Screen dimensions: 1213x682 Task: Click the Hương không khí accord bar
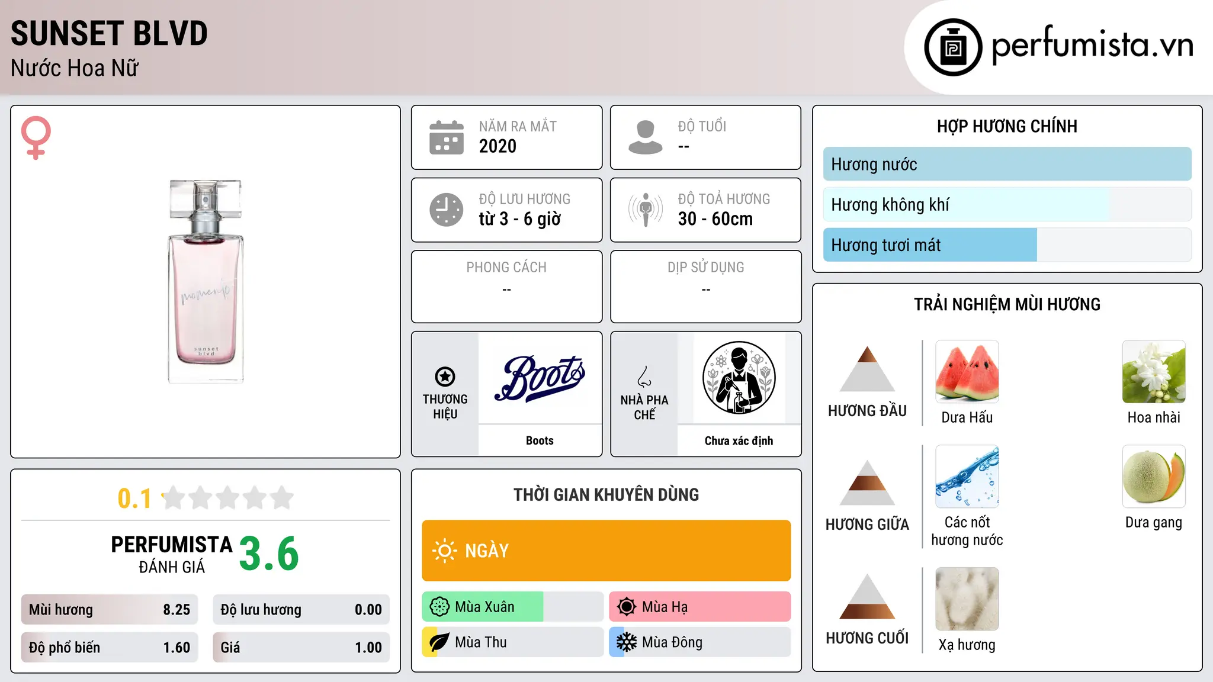coord(1007,204)
